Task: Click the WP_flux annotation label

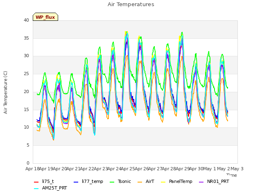Action: click(45, 17)
